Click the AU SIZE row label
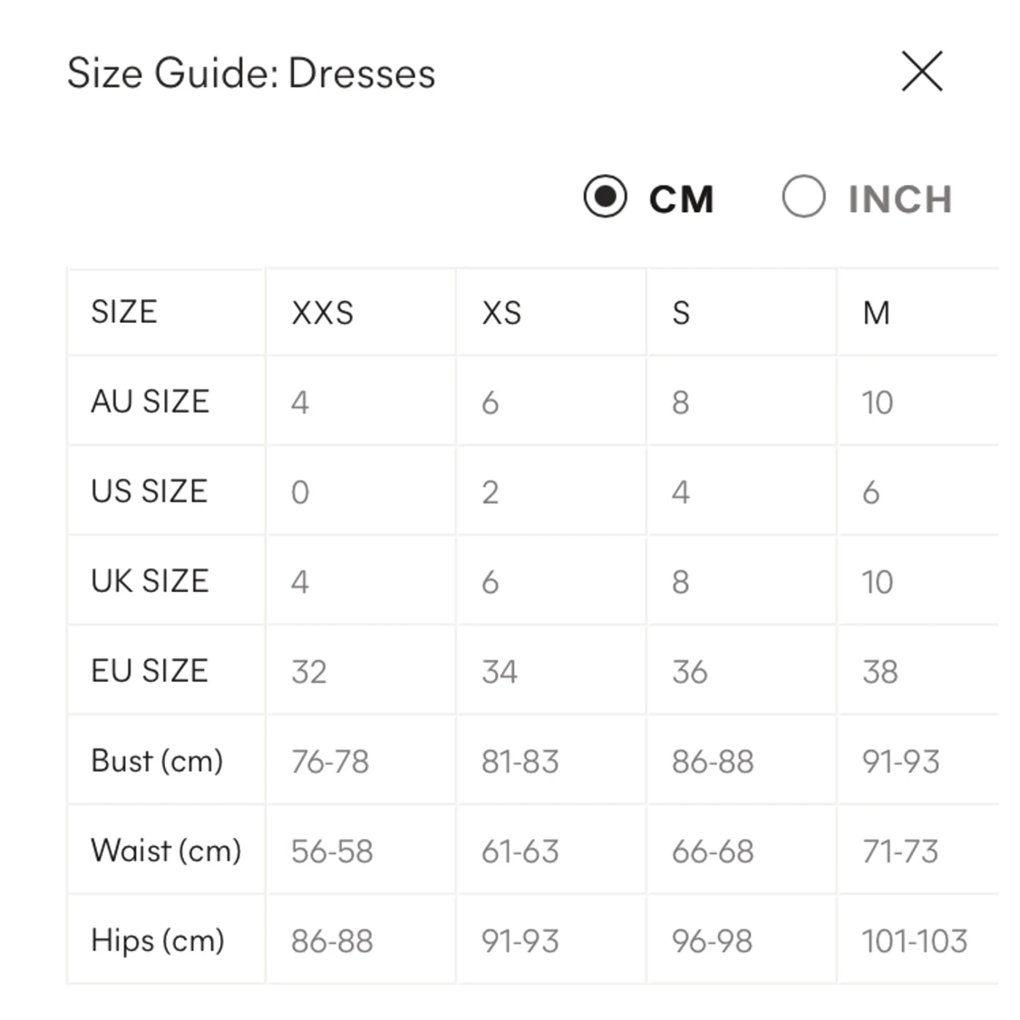Image resolution: width=1020 pixels, height=1020 pixels. [x=151, y=402]
